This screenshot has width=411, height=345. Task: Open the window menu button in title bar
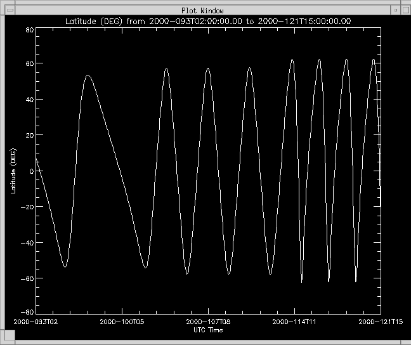(x=10, y=10)
